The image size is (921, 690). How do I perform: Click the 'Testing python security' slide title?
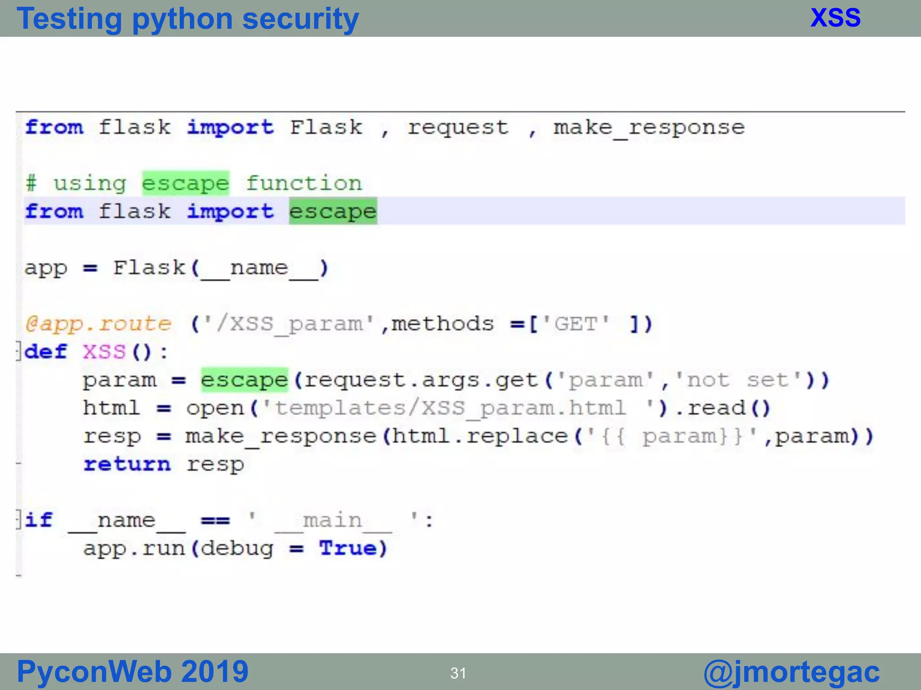[188, 19]
